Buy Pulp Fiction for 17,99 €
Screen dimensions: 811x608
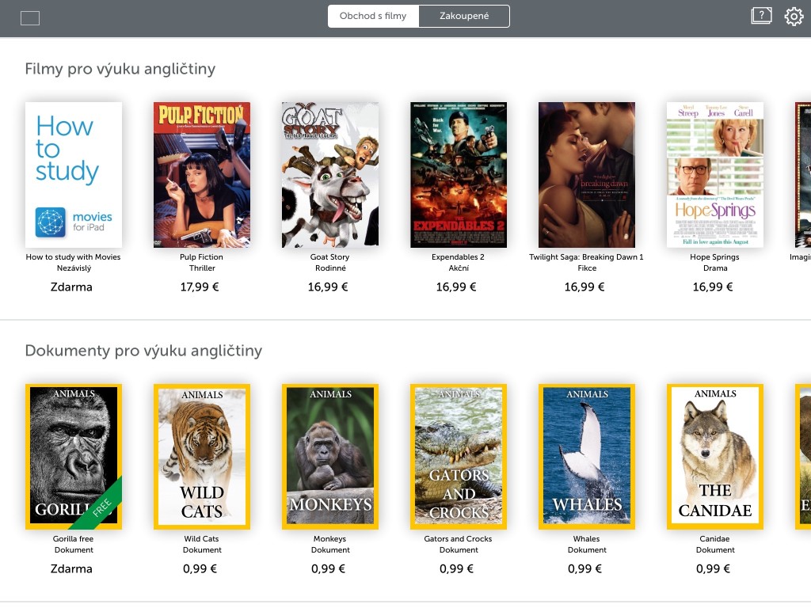[x=200, y=287]
